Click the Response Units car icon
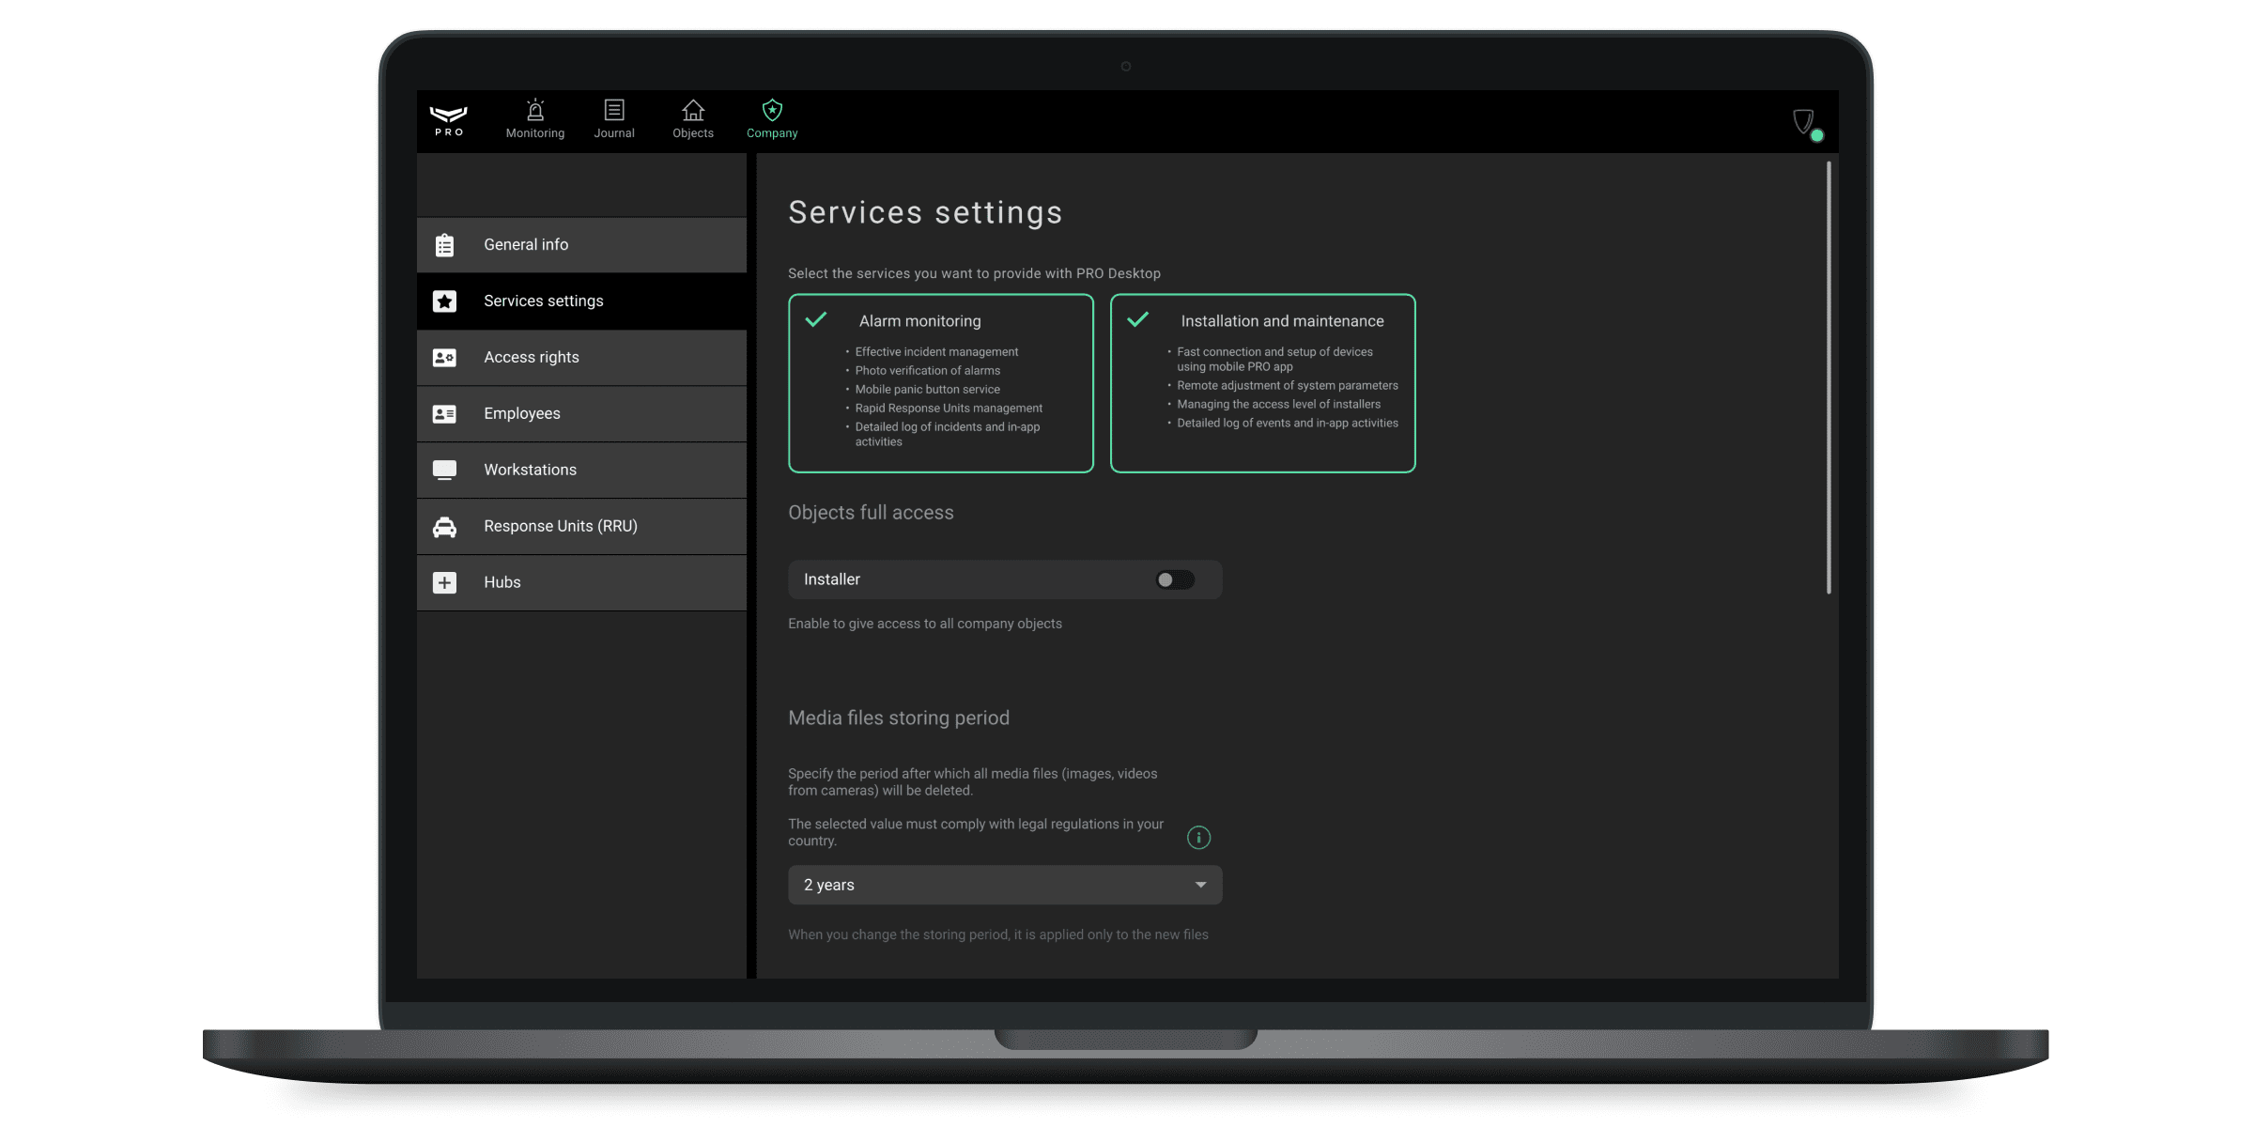 [x=444, y=527]
